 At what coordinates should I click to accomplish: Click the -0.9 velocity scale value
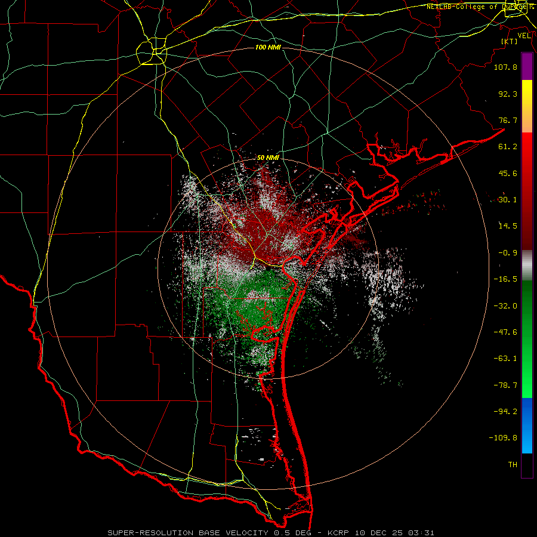tap(508, 253)
